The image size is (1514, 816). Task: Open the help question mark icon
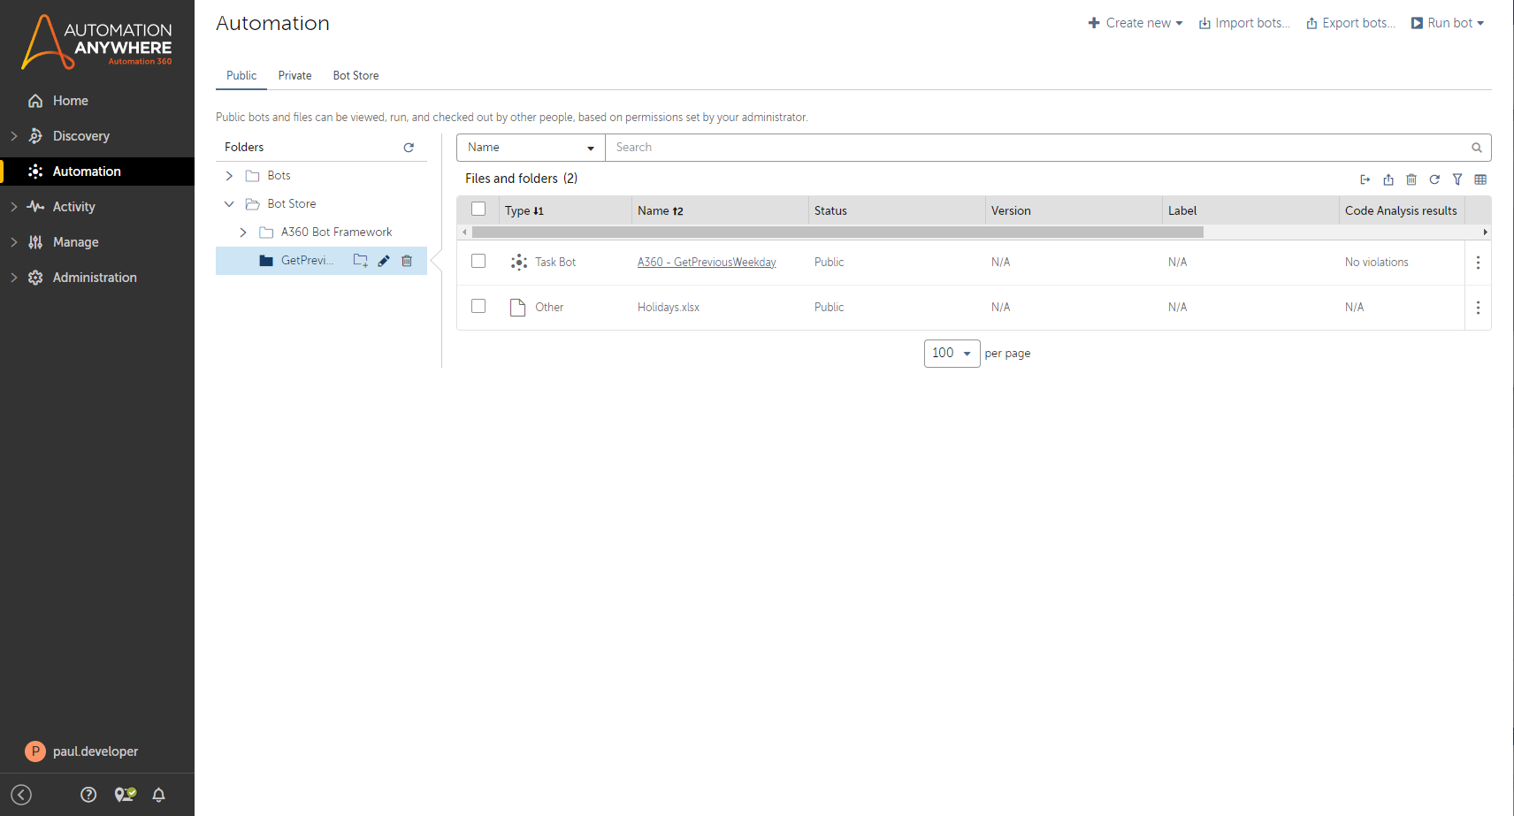pos(88,795)
